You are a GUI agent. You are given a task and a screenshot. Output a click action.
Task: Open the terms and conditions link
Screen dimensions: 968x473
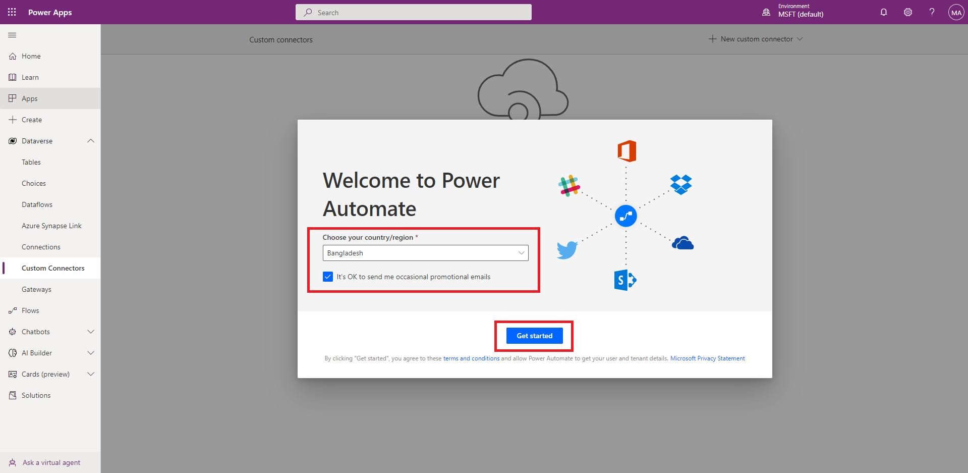[471, 358]
